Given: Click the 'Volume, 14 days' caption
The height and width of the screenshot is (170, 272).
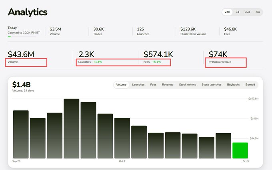Looking at the screenshot, I should coord(23,91).
